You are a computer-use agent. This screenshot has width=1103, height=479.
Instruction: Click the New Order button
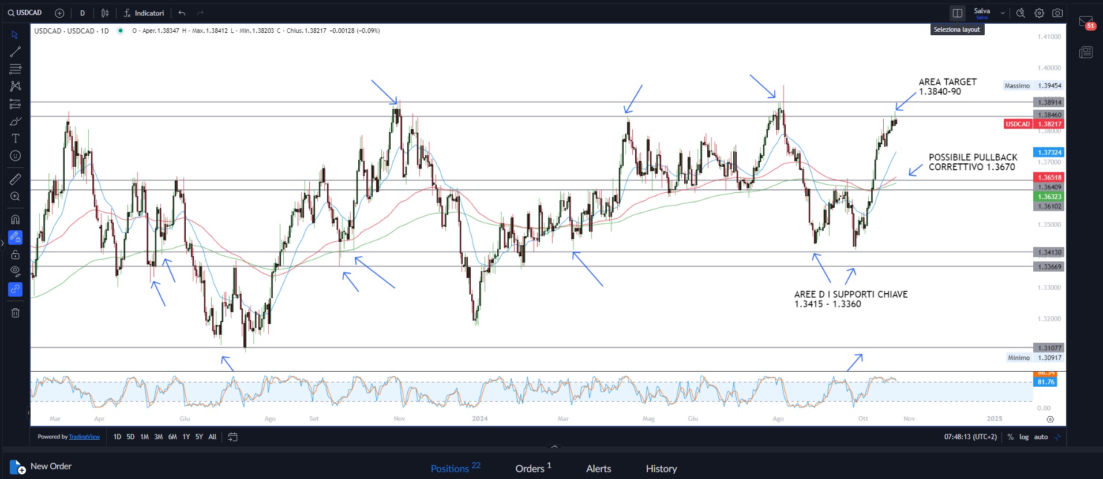42,466
